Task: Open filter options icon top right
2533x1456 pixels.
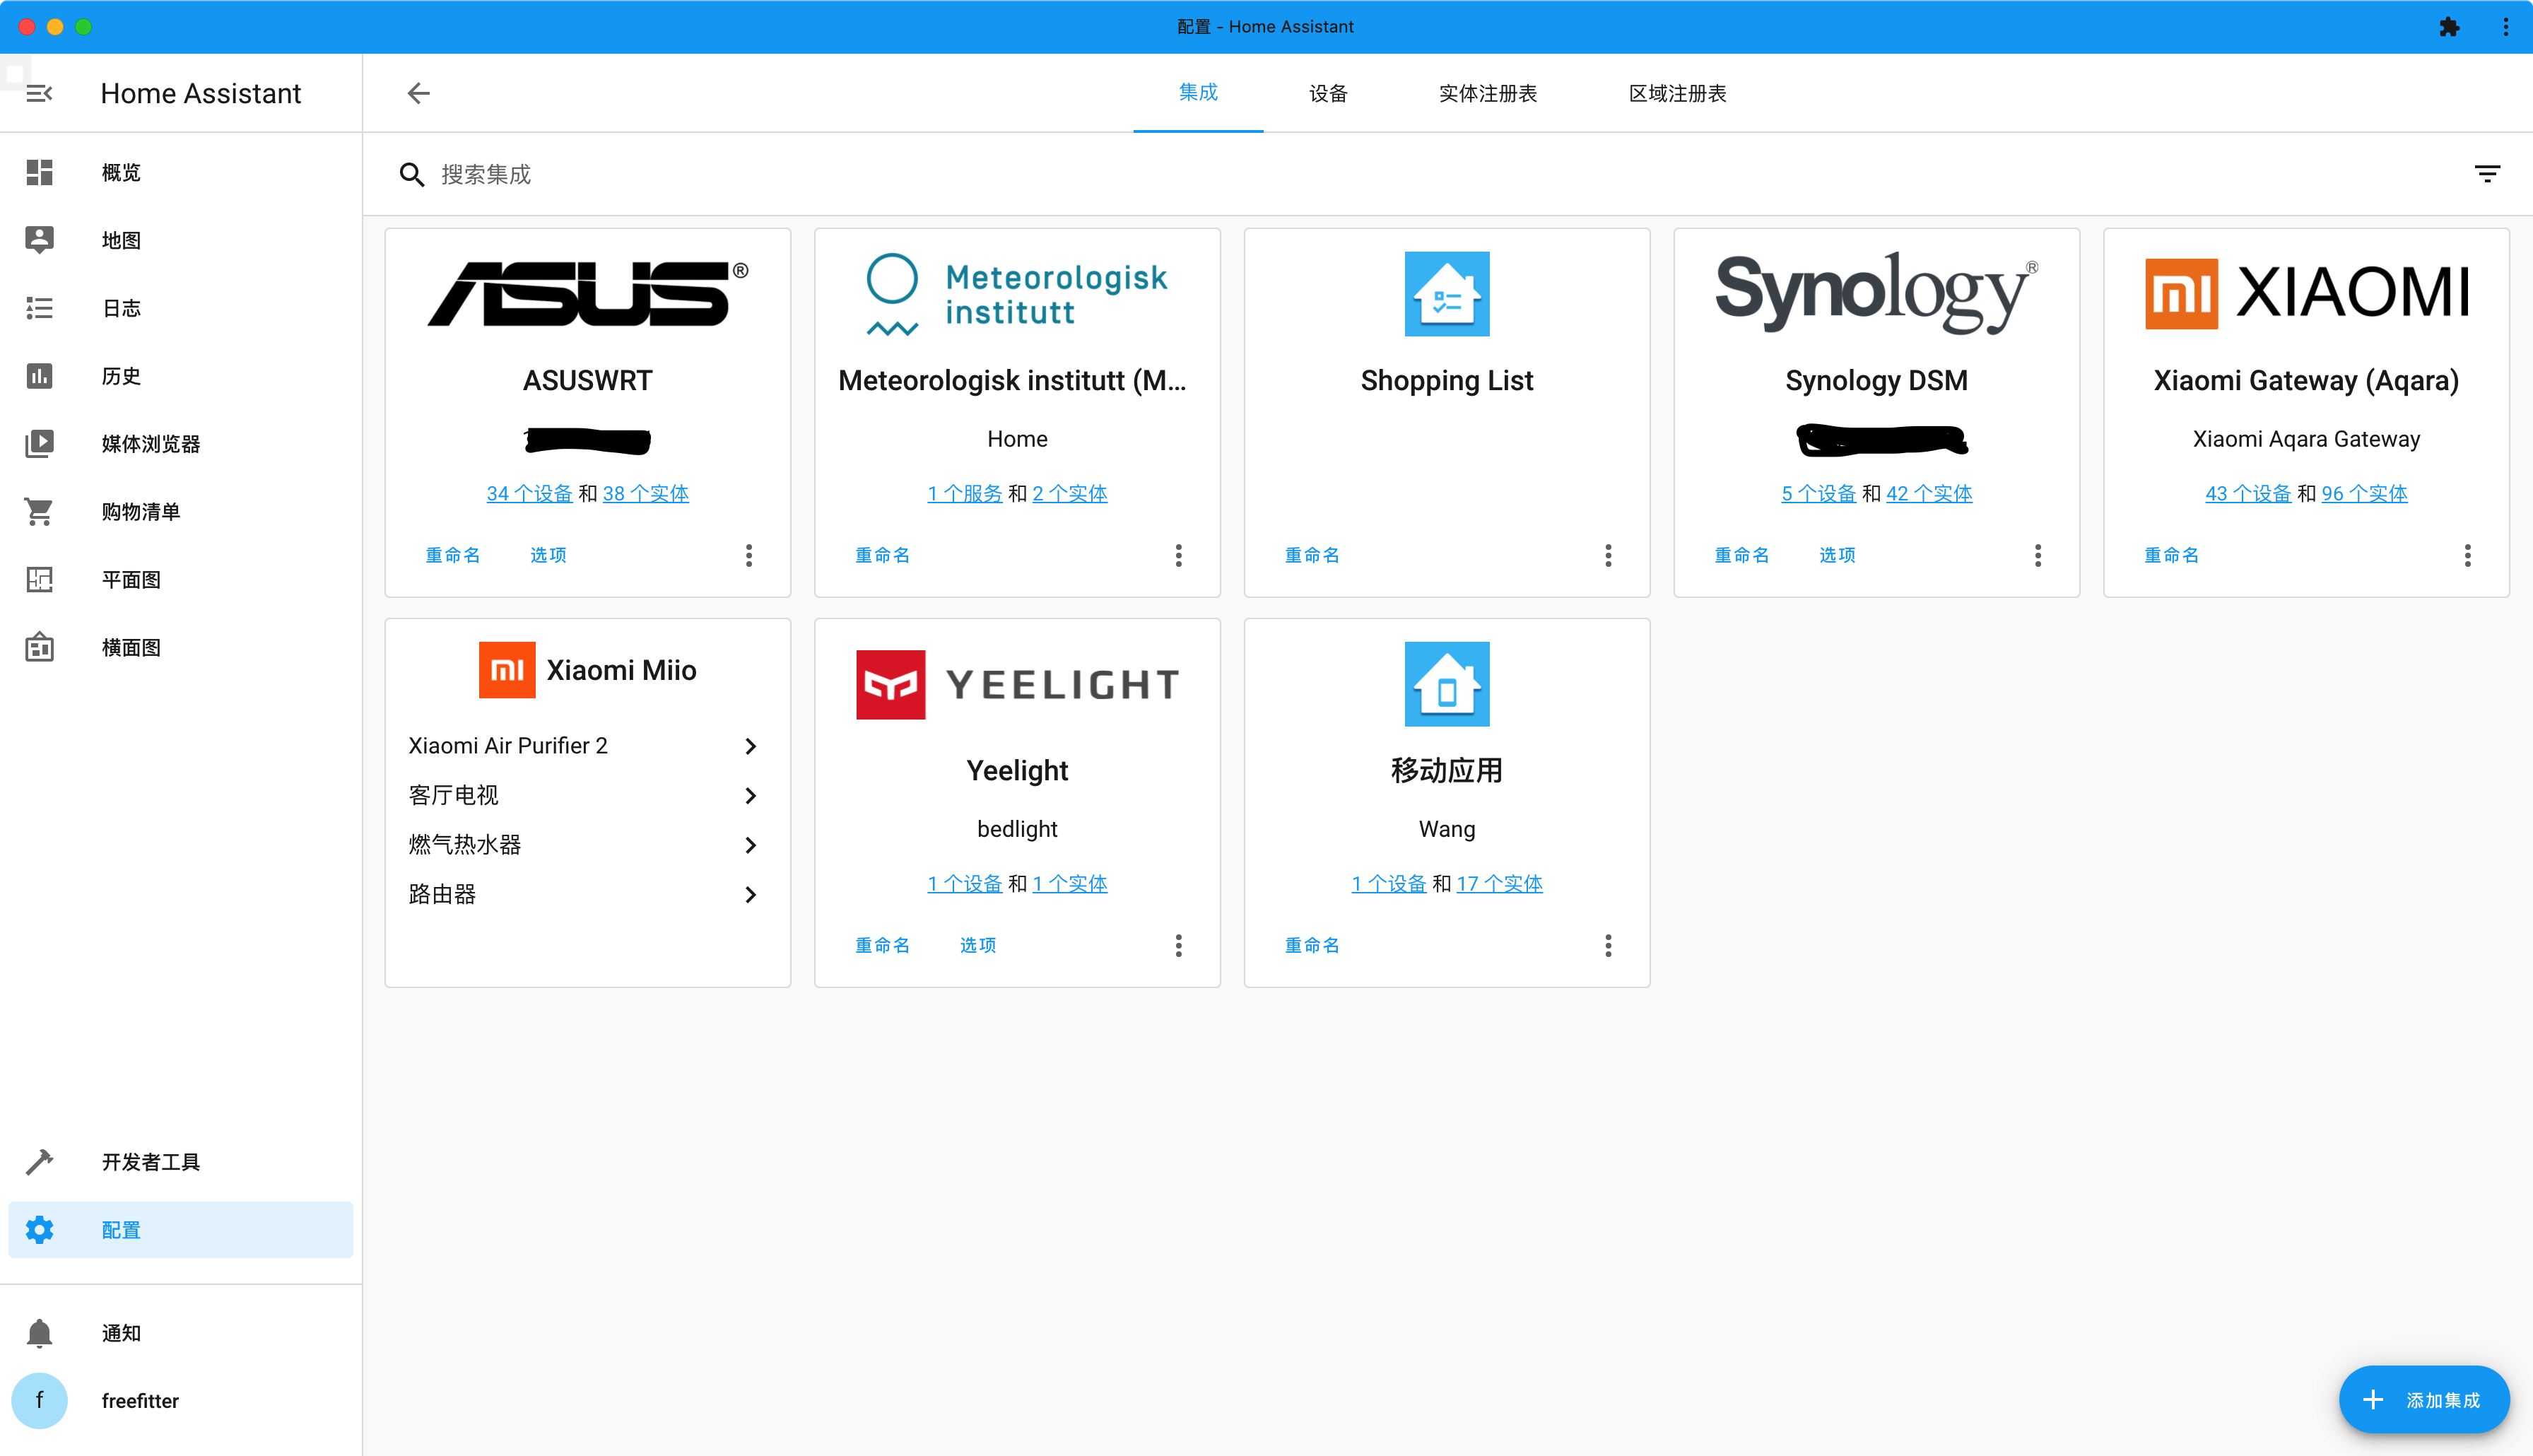Action: pyautogui.click(x=2488, y=174)
